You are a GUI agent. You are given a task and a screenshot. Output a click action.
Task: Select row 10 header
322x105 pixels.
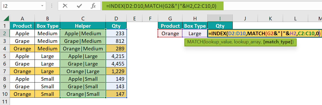click(x=5, y=94)
